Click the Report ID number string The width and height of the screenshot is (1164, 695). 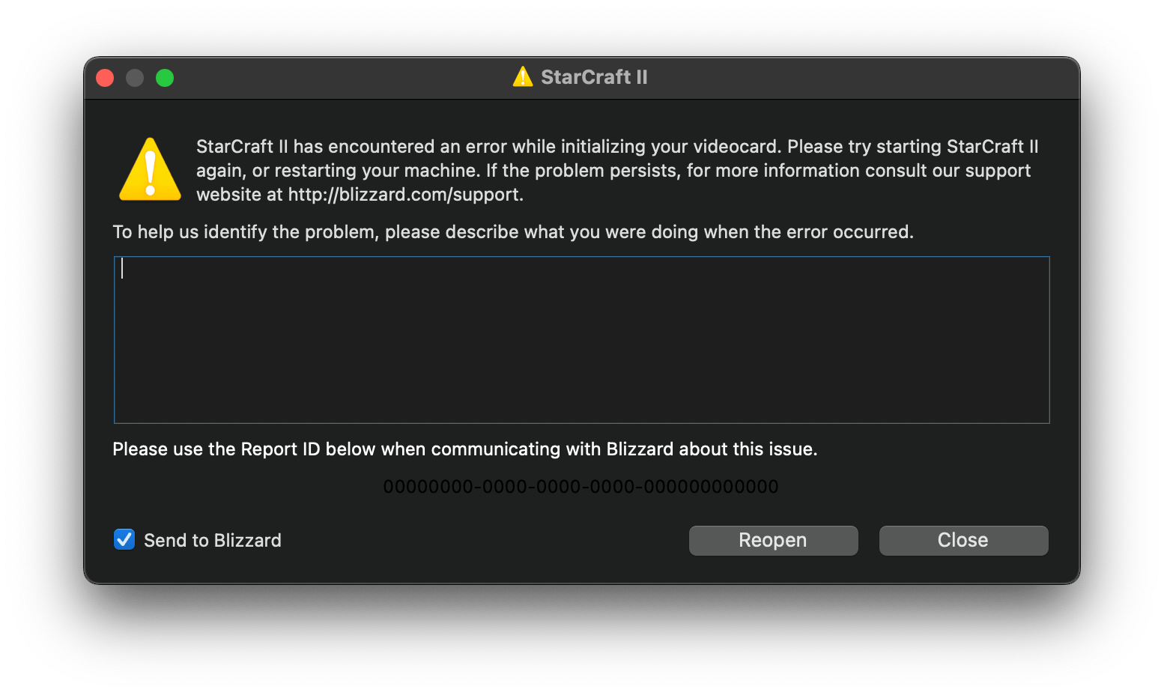tap(581, 487)
